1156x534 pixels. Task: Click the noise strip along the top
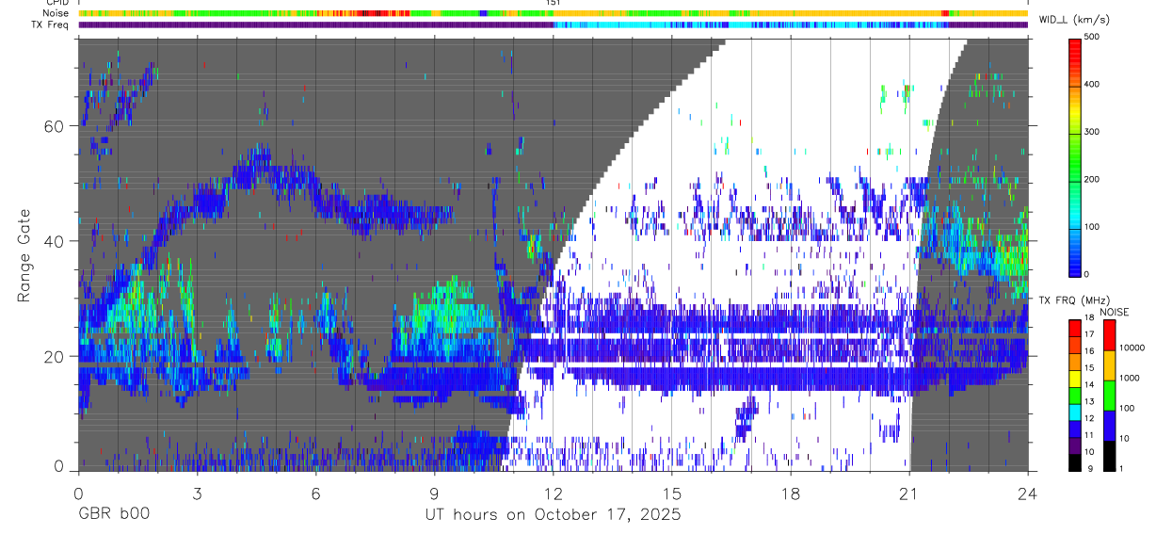tap(553, 13)
